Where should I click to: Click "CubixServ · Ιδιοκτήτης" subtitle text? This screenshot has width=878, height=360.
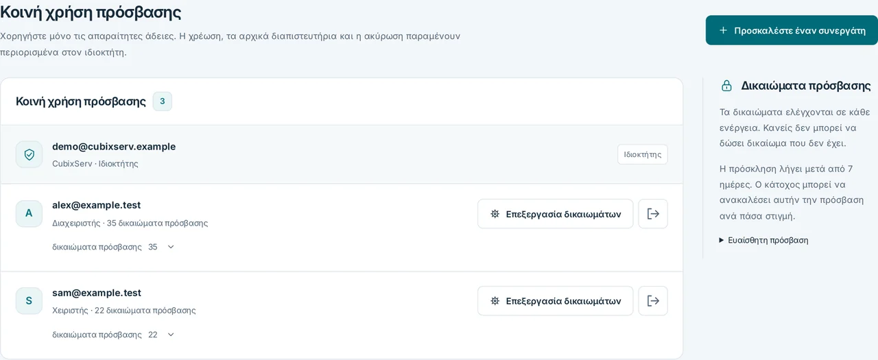pyautogui.click(x=95, y=164)
